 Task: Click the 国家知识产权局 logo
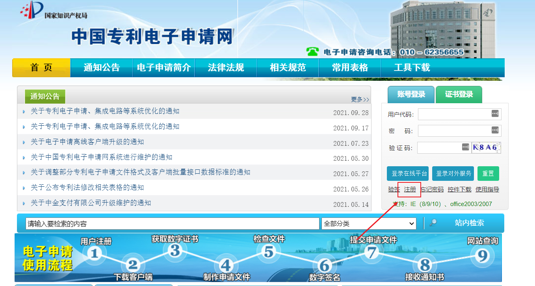[53, 11]
